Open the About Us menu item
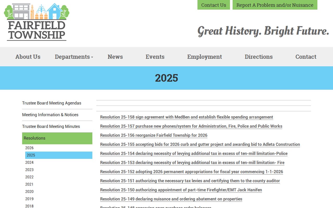The width and height of the screenshot is (333, 208). [x=28, y=57]
